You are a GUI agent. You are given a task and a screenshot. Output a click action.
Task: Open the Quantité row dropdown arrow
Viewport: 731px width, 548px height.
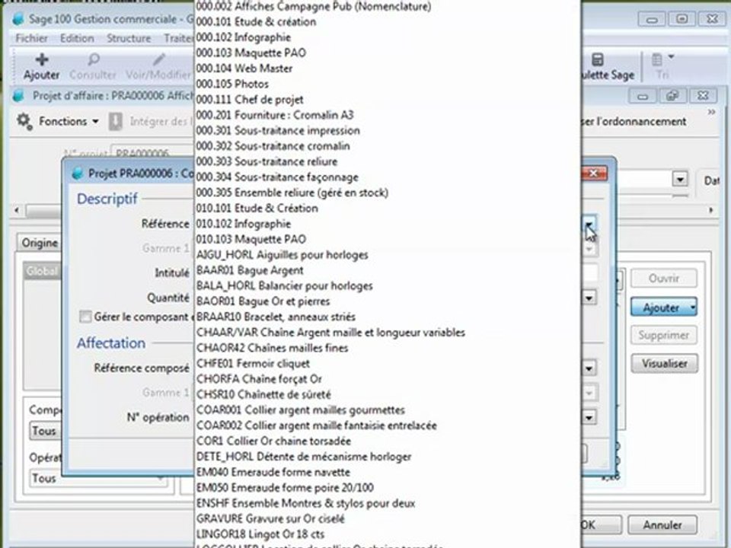pos(589,298)
